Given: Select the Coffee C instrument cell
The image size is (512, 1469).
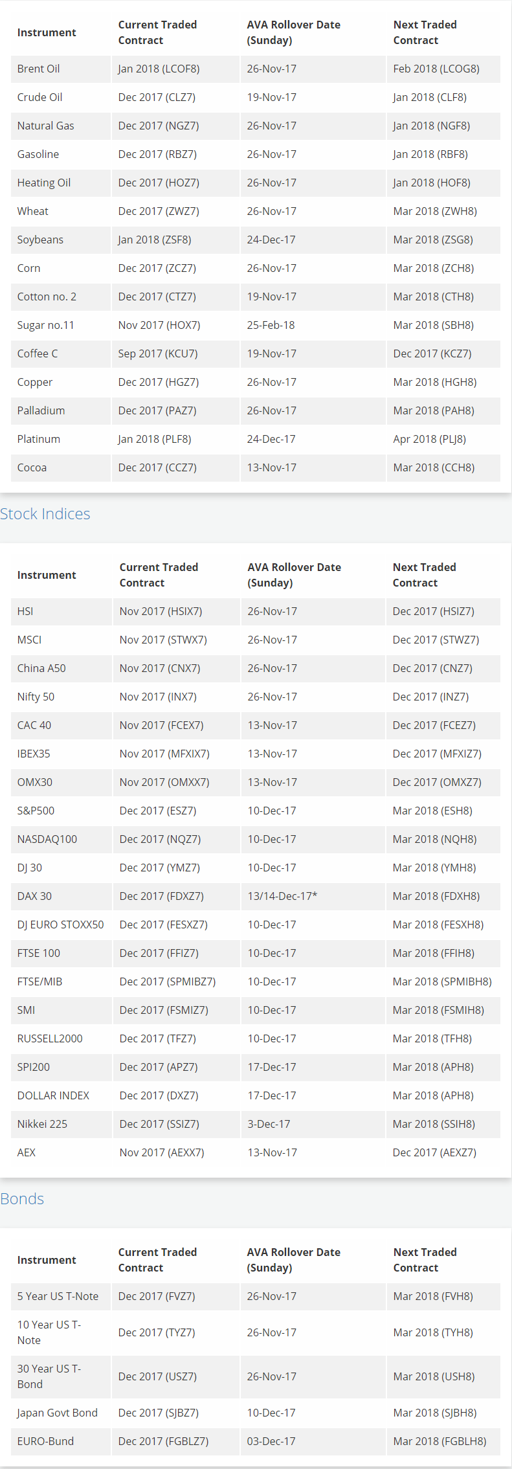Looking at the screenshot, I should [38, 353].
